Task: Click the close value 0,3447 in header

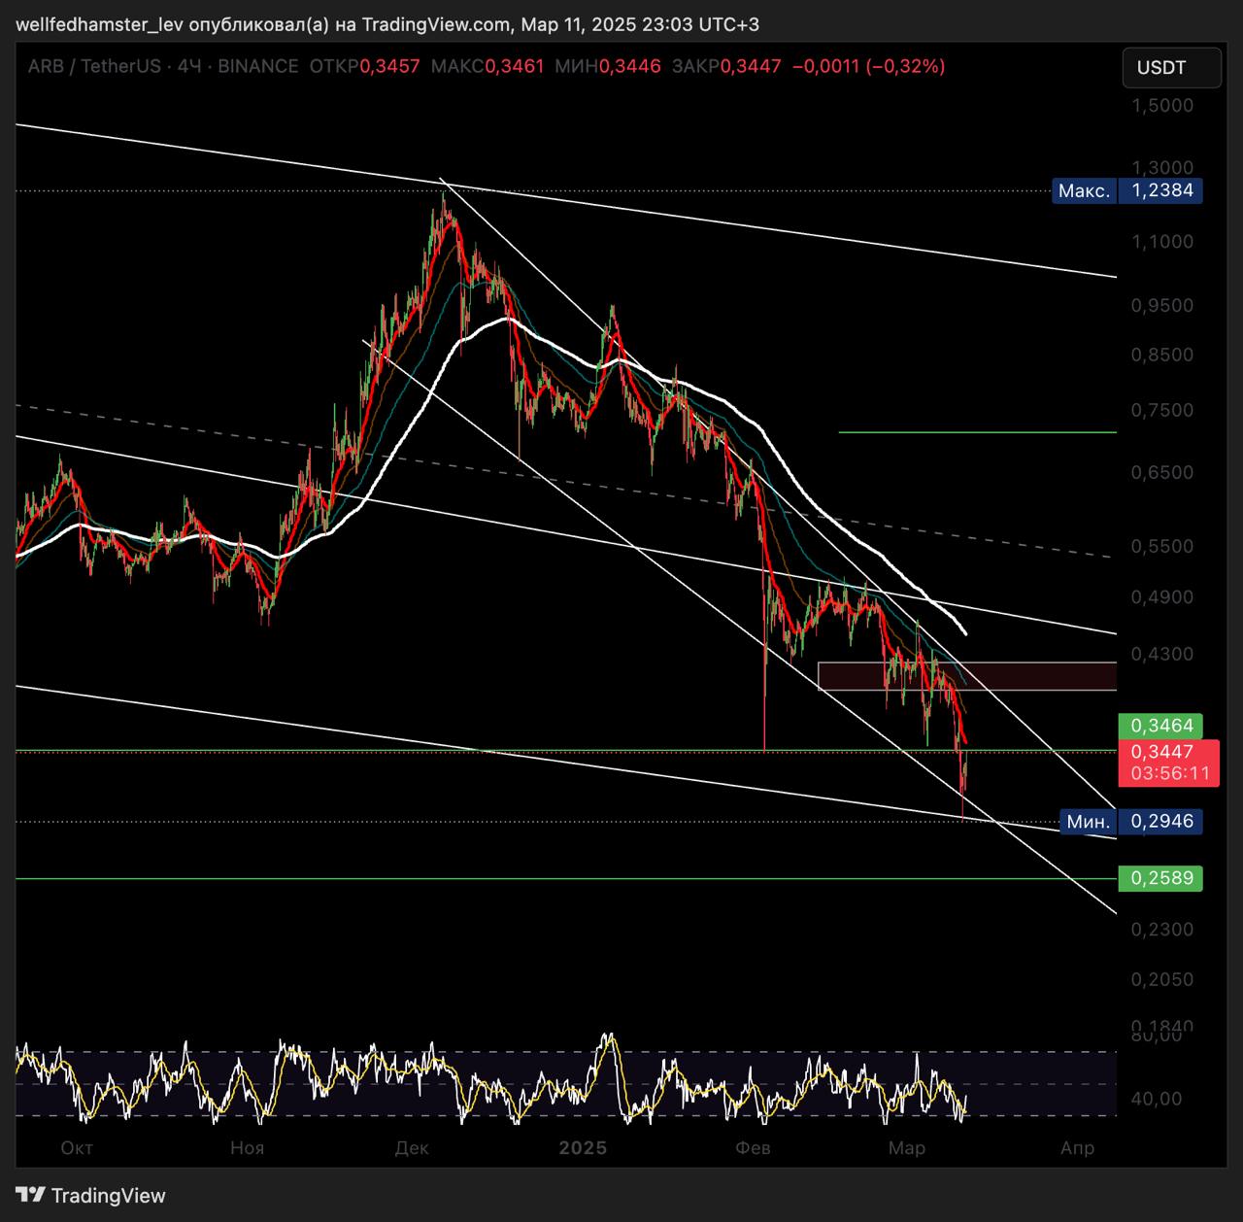Action: point(752,66)
